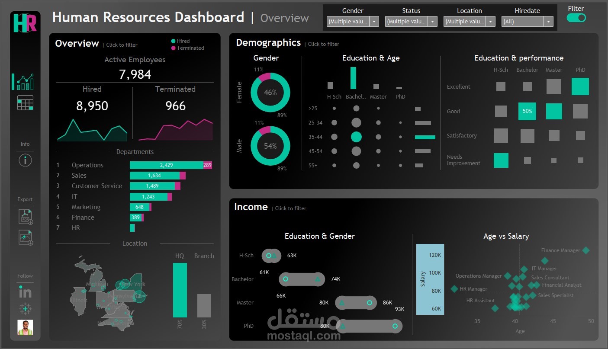
Task: Click the Income section title
Action: click(251, 207)
